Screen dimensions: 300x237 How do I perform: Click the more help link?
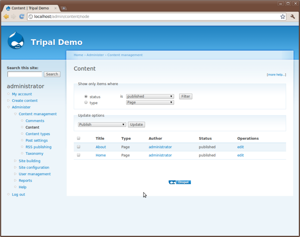coord(276,75)
